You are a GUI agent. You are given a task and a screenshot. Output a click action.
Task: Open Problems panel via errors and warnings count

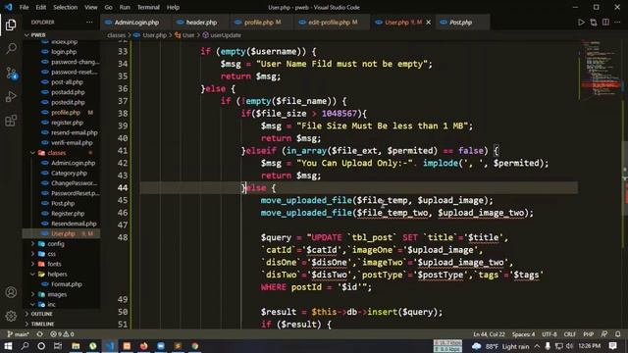coord(62,334)
